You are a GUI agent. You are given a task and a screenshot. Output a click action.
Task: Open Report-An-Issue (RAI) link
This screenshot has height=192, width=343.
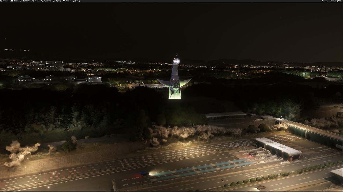pyautogui.click(x=331, y=1)
